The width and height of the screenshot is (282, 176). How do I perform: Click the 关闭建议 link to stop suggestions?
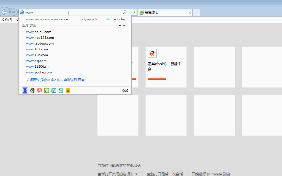(x=56, y=80)
